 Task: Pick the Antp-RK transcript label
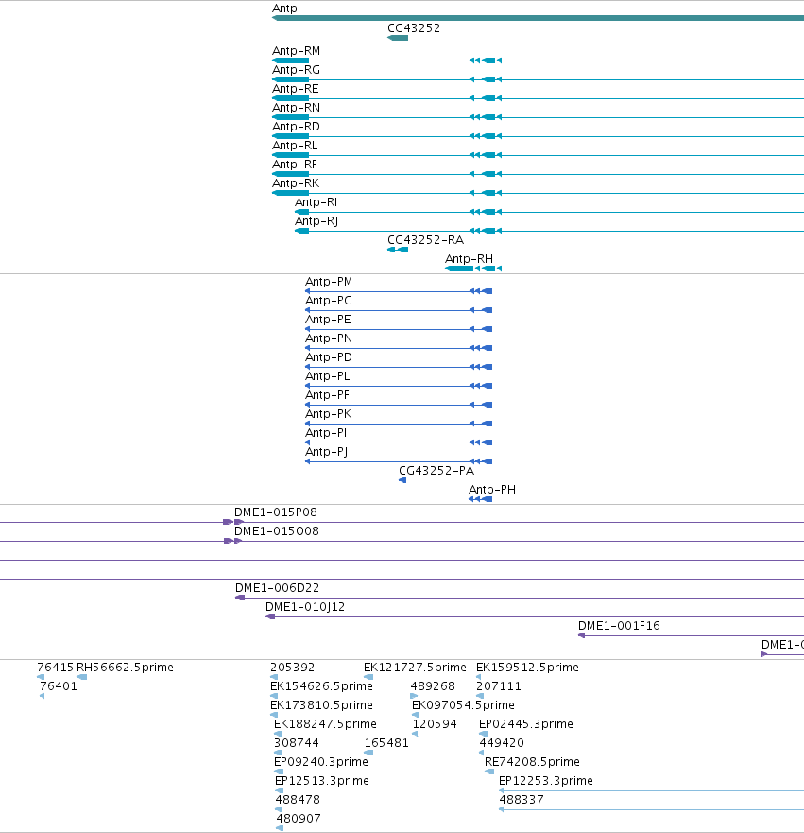pos(296,183)
